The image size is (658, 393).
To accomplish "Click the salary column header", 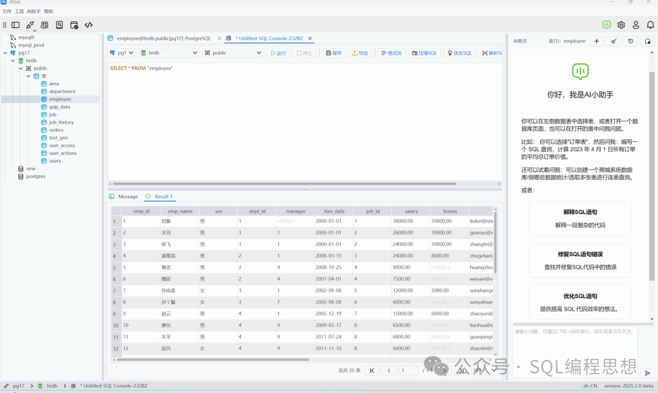I will [411, 211].
